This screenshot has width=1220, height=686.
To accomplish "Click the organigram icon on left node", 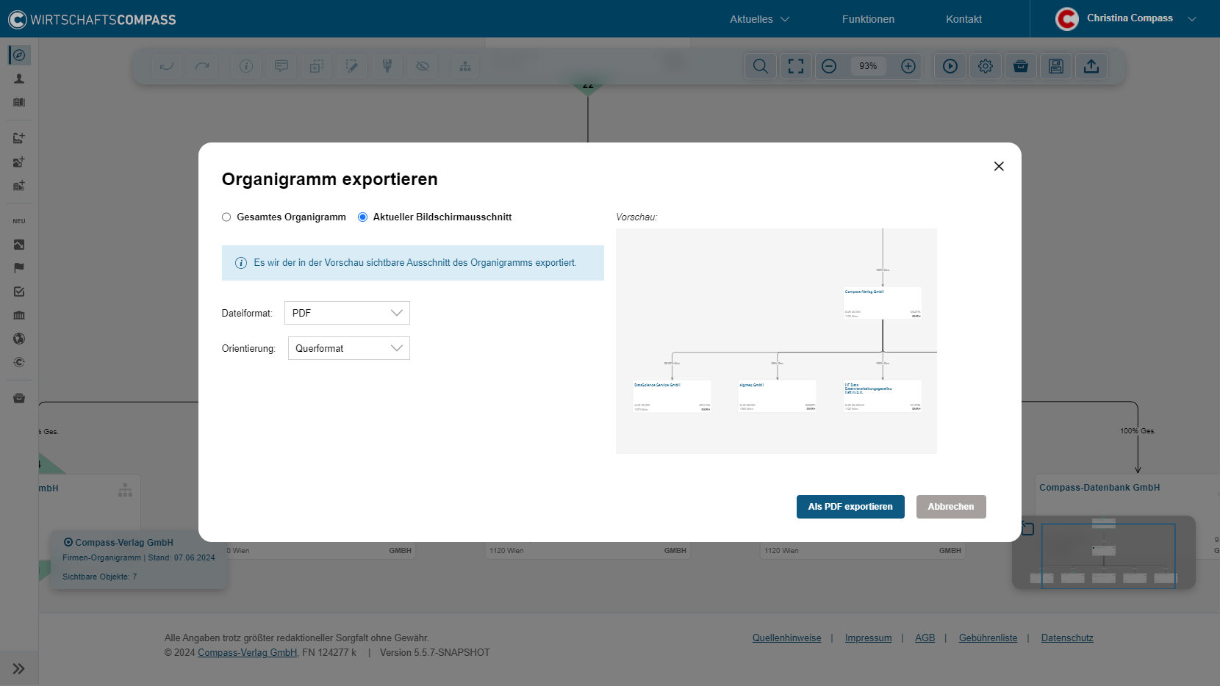I will pos(125,490).
